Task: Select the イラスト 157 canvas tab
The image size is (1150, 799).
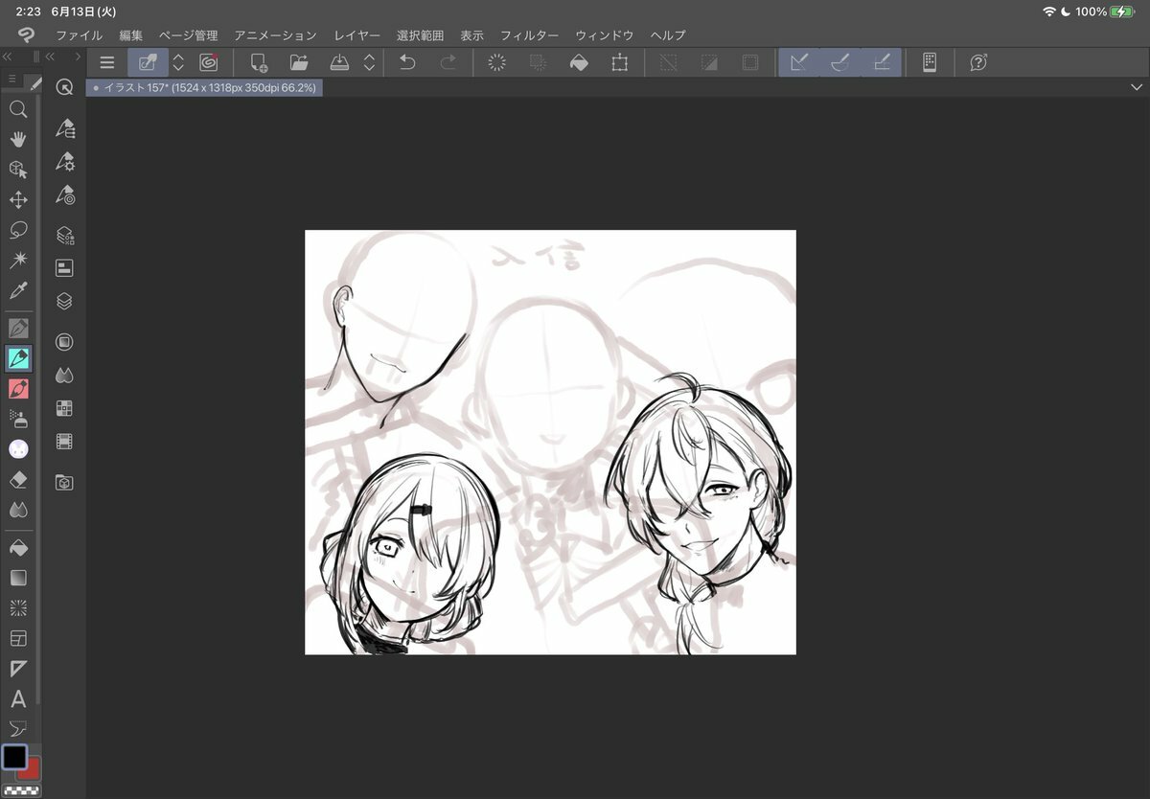Action: [x=205, y=87]
